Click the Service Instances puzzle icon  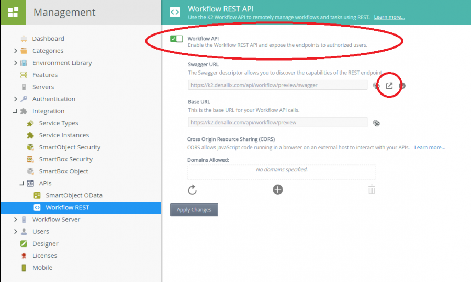(30, 135)
